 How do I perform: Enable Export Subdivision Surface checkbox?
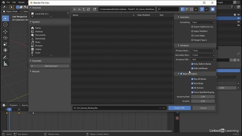(192, 27)
